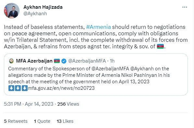Open the @AzerbaijanMFA handle in quote header

[87, 61]
